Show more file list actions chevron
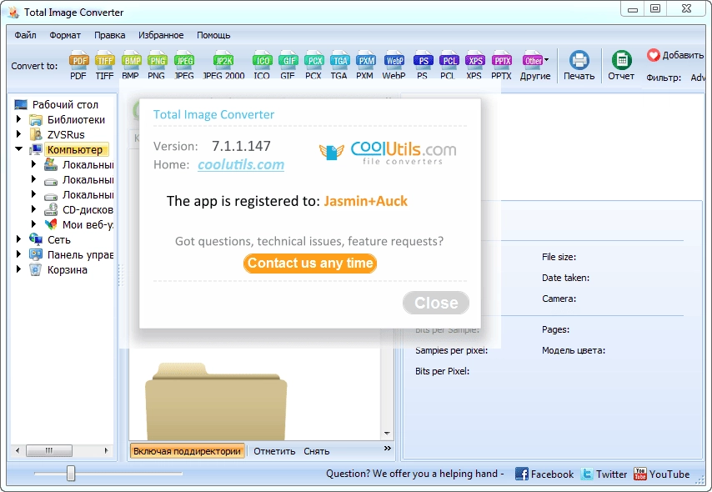712x492 pixels. coord(388,449)
